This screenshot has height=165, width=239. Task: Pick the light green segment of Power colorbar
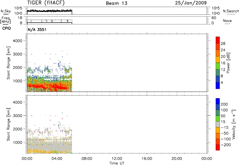point(218,66)
